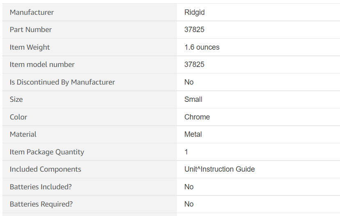The height and width of the screenshot is (216, 340).
Task: Click the Item Weight label
Action: click(30, 47)
